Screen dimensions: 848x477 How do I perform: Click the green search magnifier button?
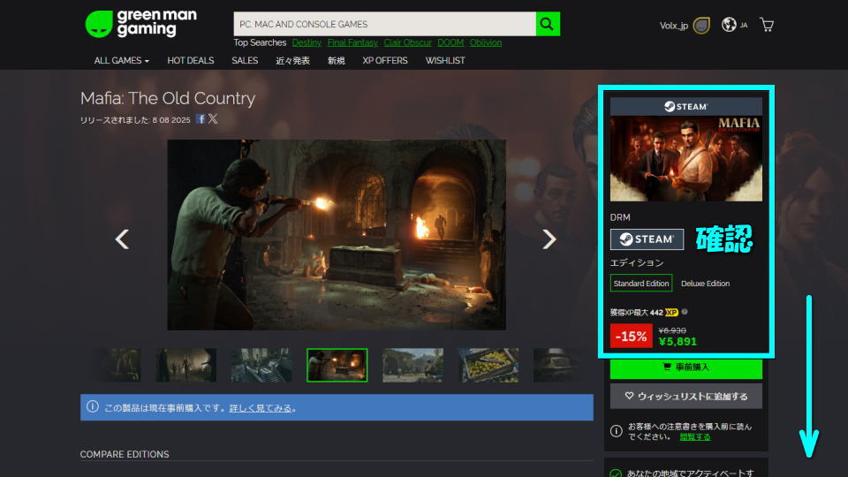(x=548, y=24)
